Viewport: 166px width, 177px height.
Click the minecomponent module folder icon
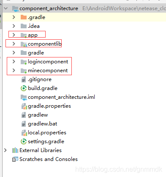[24, 71]
